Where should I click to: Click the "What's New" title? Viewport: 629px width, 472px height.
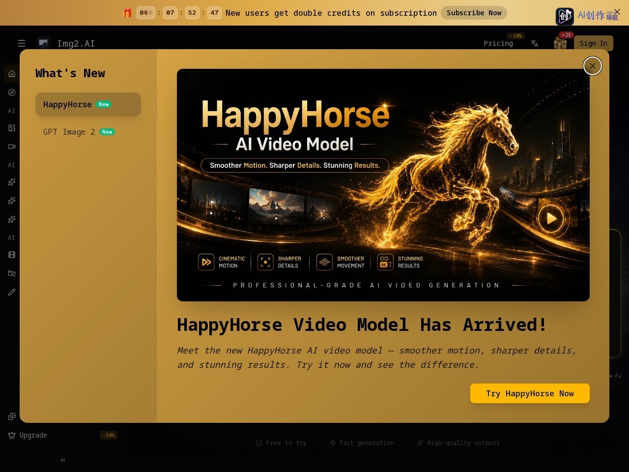tap(70, 73)
